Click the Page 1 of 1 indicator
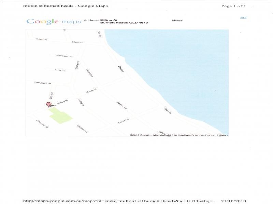This screenshot has height=204, width=273. [233, 6]
